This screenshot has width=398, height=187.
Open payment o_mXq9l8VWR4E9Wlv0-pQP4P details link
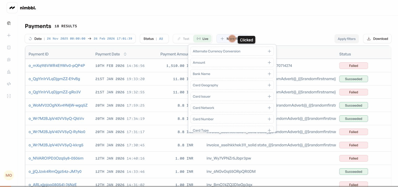tap(57, 66)
